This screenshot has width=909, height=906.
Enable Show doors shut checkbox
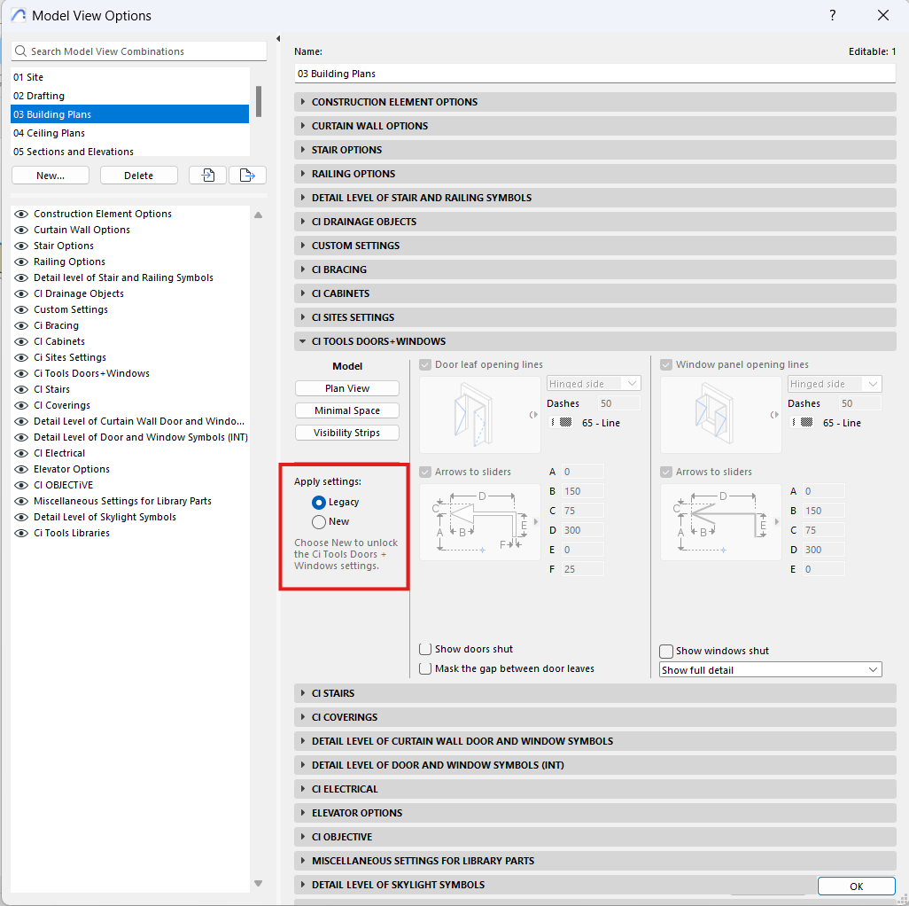point(426,649)
